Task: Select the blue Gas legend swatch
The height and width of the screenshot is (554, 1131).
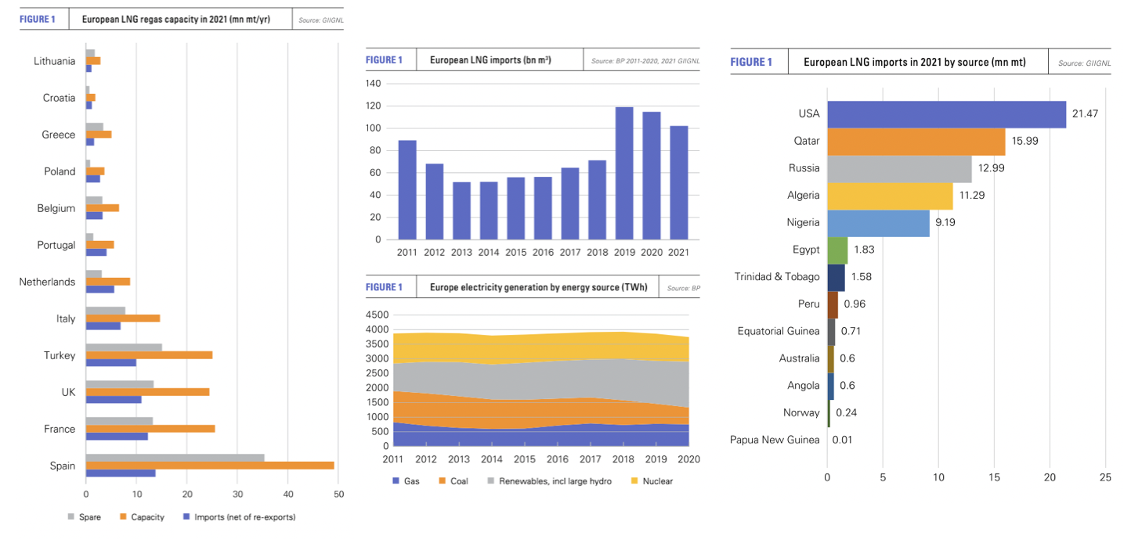Action: click(395, 481)
